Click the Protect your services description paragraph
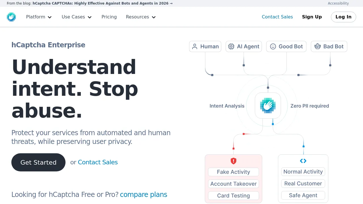This screenshot has height=204, width=363. tap(91, 137)
